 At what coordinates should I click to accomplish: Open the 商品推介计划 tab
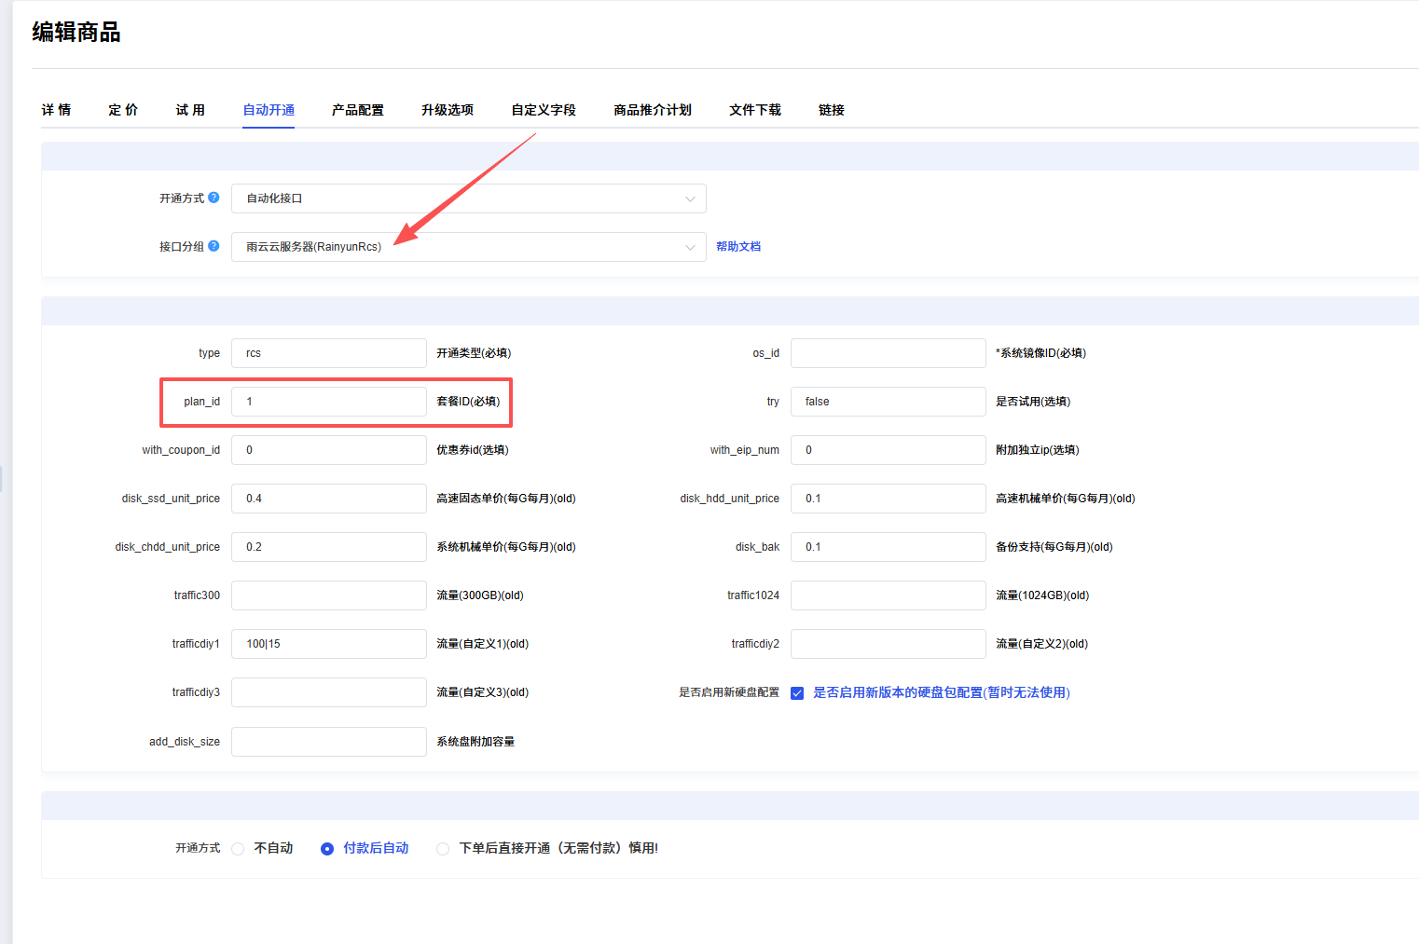point(653,110)
